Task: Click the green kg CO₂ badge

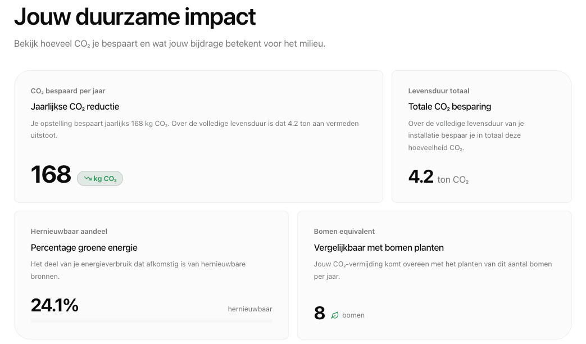Action: point(100,178)
